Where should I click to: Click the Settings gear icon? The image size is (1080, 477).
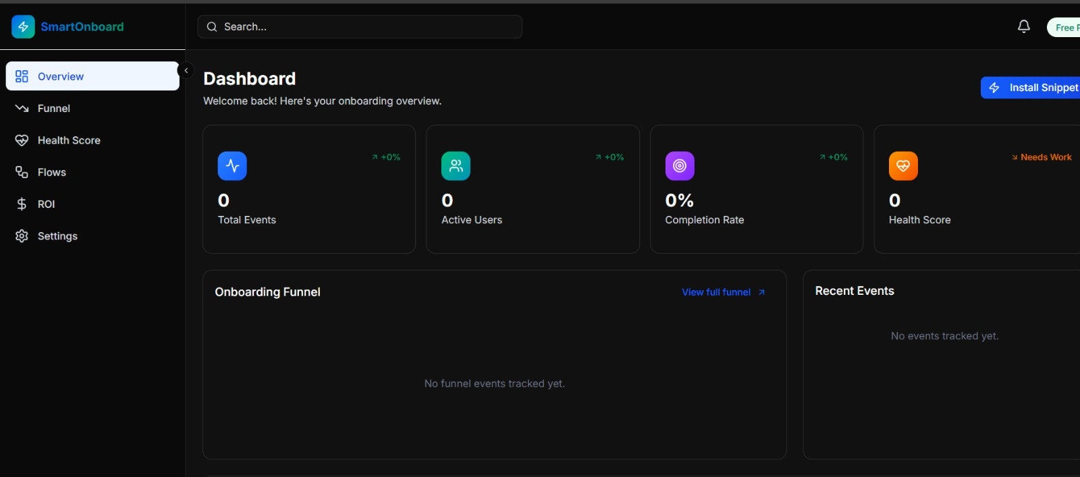click(x=22, y=236)
